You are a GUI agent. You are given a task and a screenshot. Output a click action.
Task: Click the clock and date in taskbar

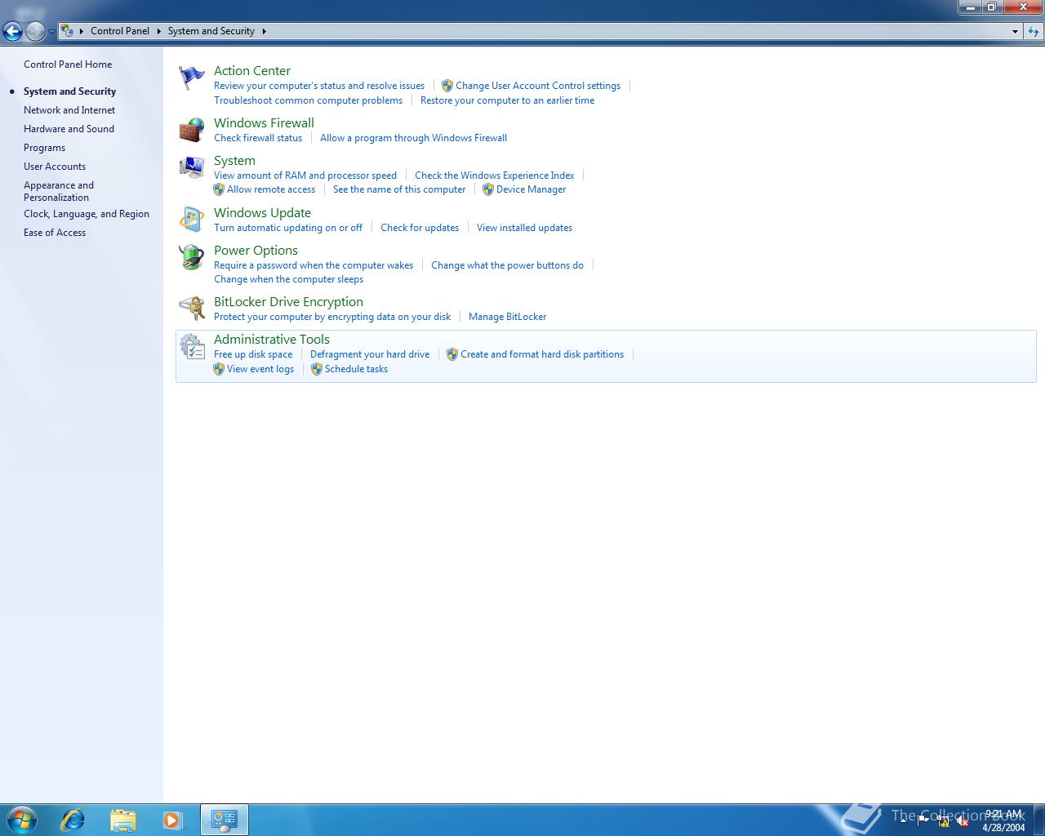point(1003,820)
